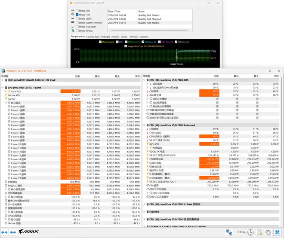
Task: Switch to the Cooling Fans tab
Action: tap(93, 37)
